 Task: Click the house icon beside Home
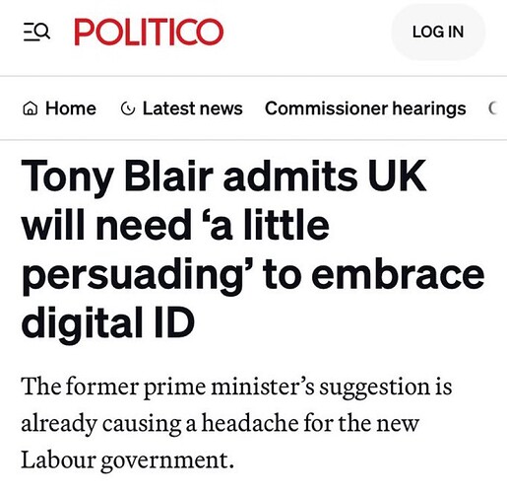[31, 108]
